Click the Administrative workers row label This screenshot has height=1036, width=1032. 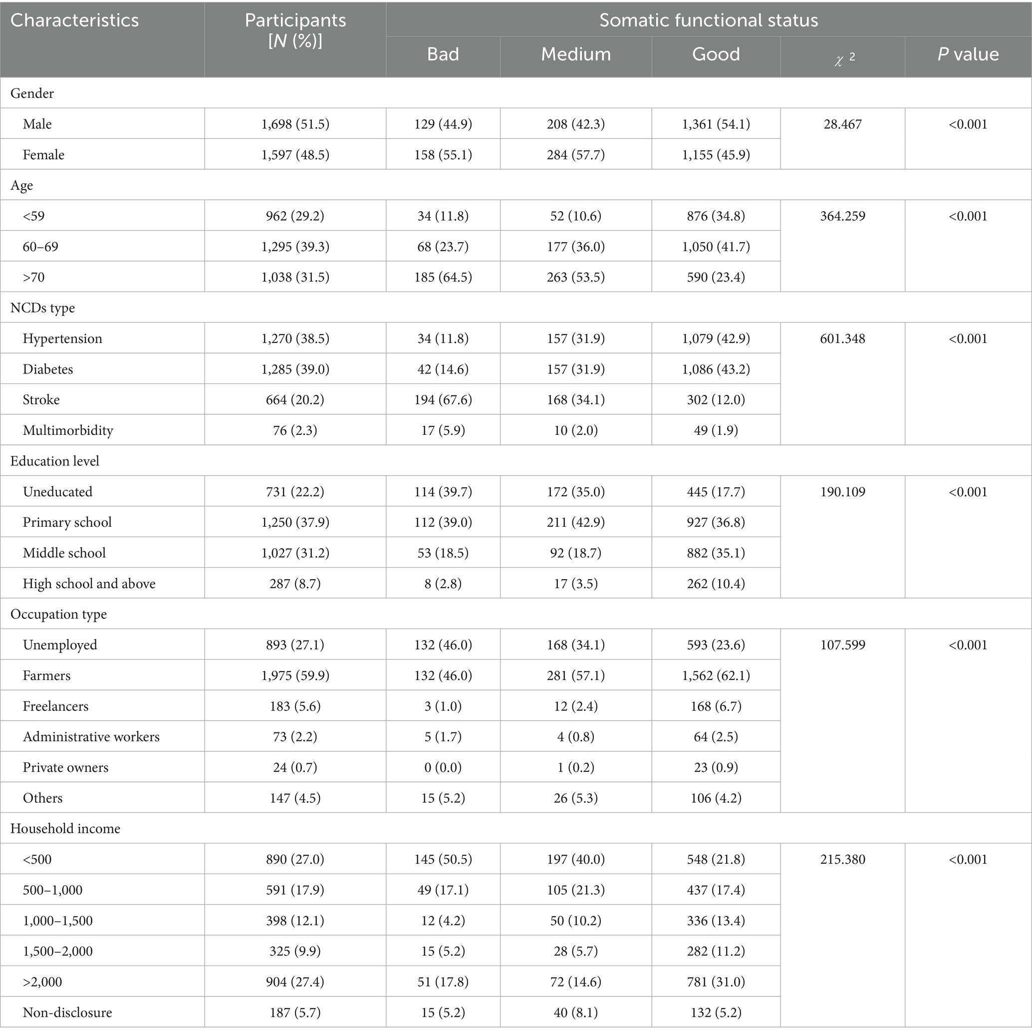tap(91, 737)
